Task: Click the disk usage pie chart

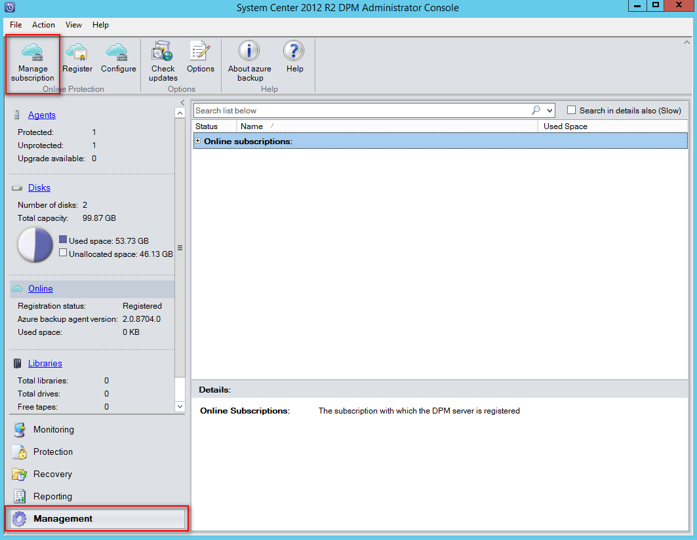Action: [35, 245]
